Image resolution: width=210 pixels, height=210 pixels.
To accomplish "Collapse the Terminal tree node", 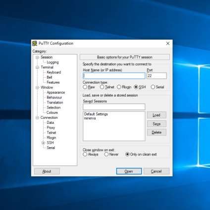I will click(x=37, y=67).
